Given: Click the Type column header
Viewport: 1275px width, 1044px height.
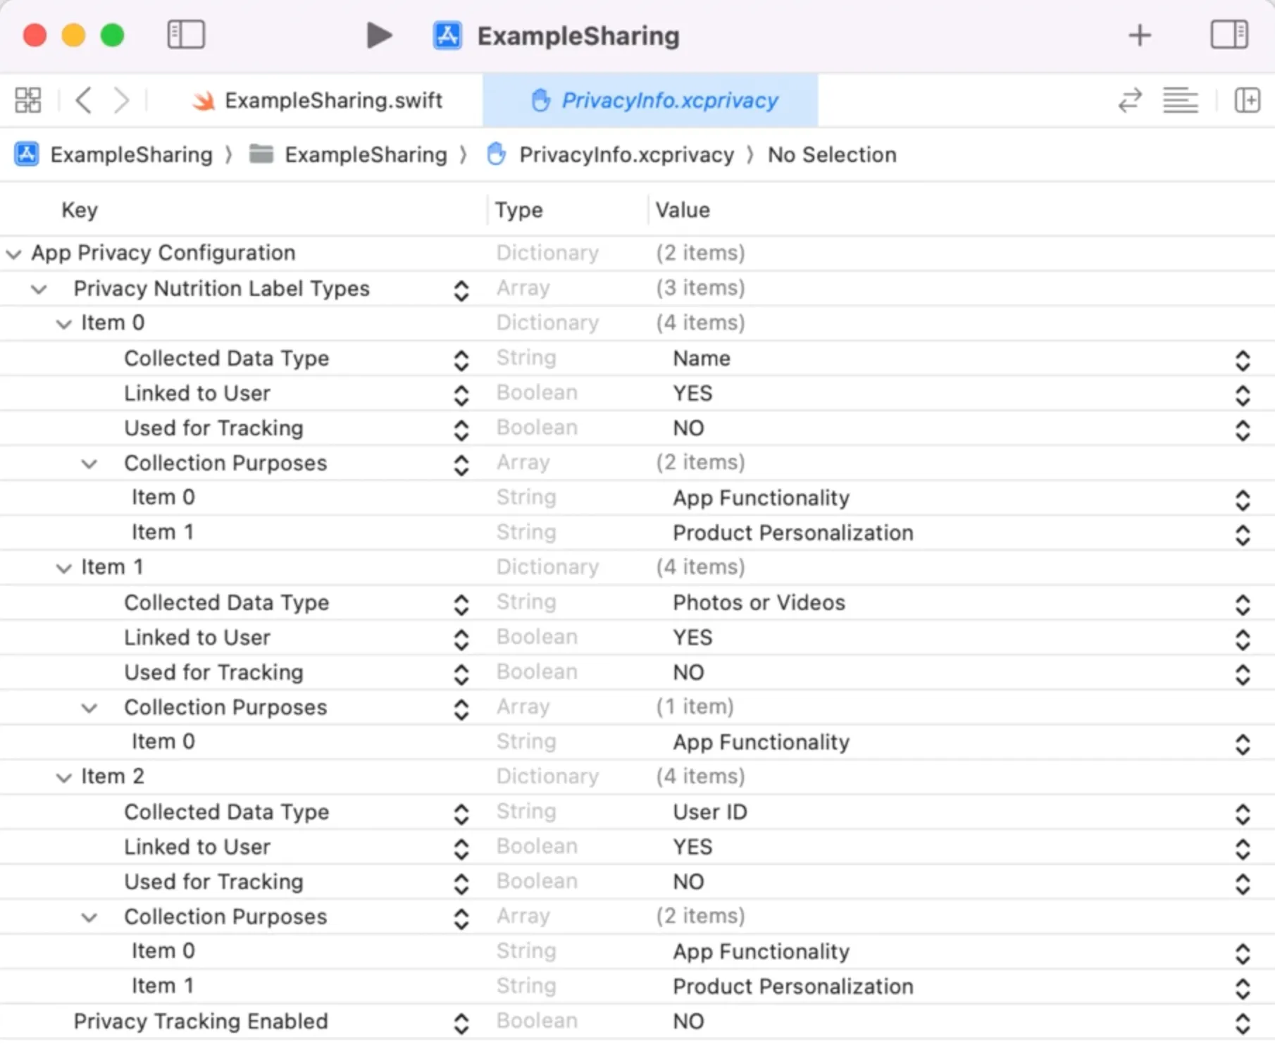Looking at the screenshot, I should tap(518, 210).
